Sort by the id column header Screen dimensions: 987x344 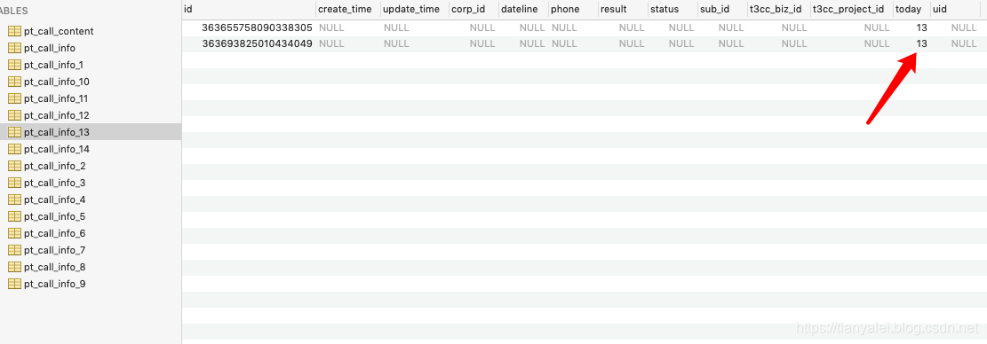(249, 9)
